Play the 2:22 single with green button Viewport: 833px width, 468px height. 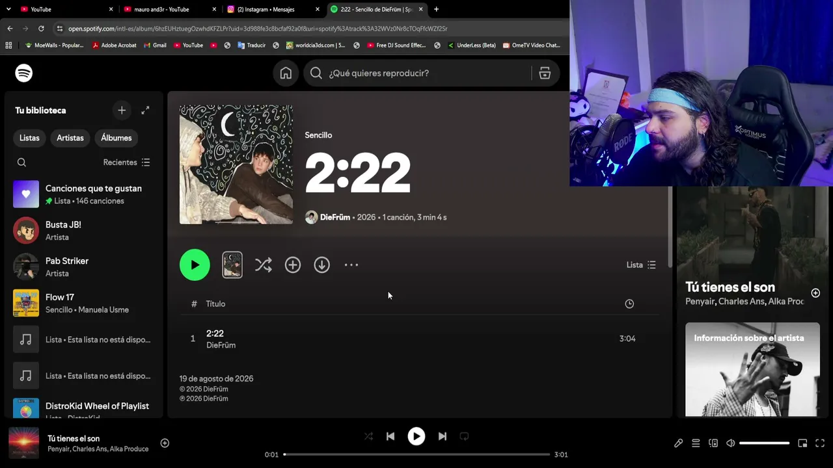tap(195, 265)
